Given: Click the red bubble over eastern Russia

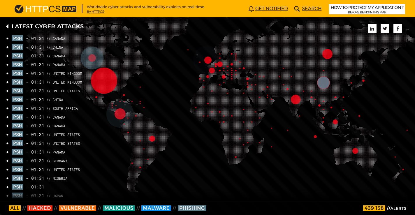Looking at the screenshot, I should tap(327, 54).
